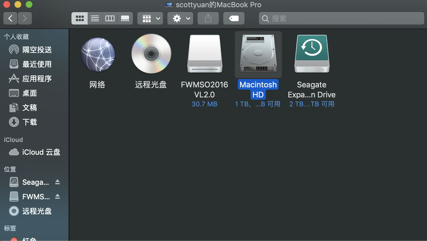Open iCloud 云盘 in the sidebar
427x241 pixels.
coord(34,152)
